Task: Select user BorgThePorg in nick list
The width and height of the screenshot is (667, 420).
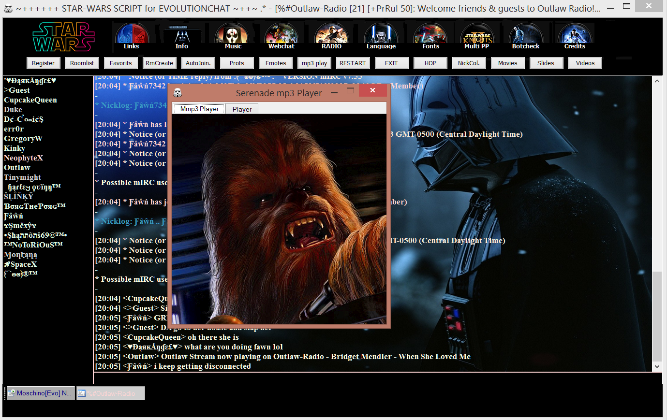Action: 35,206
